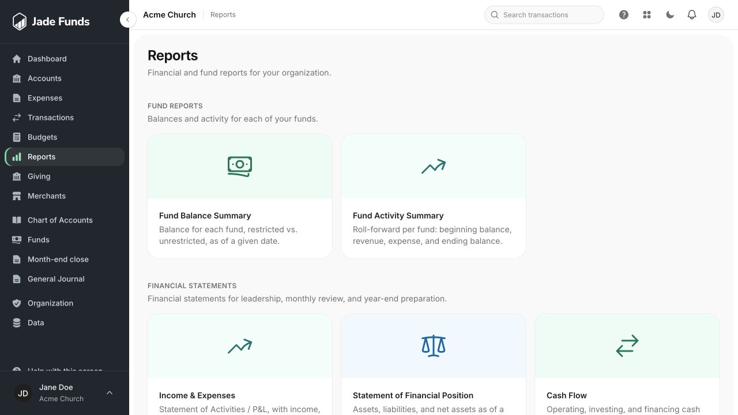Click the Fund Activity Summary trend thumbnail
Screen dimensions: 738x415
pyautogui.click(x=434, y=166)
